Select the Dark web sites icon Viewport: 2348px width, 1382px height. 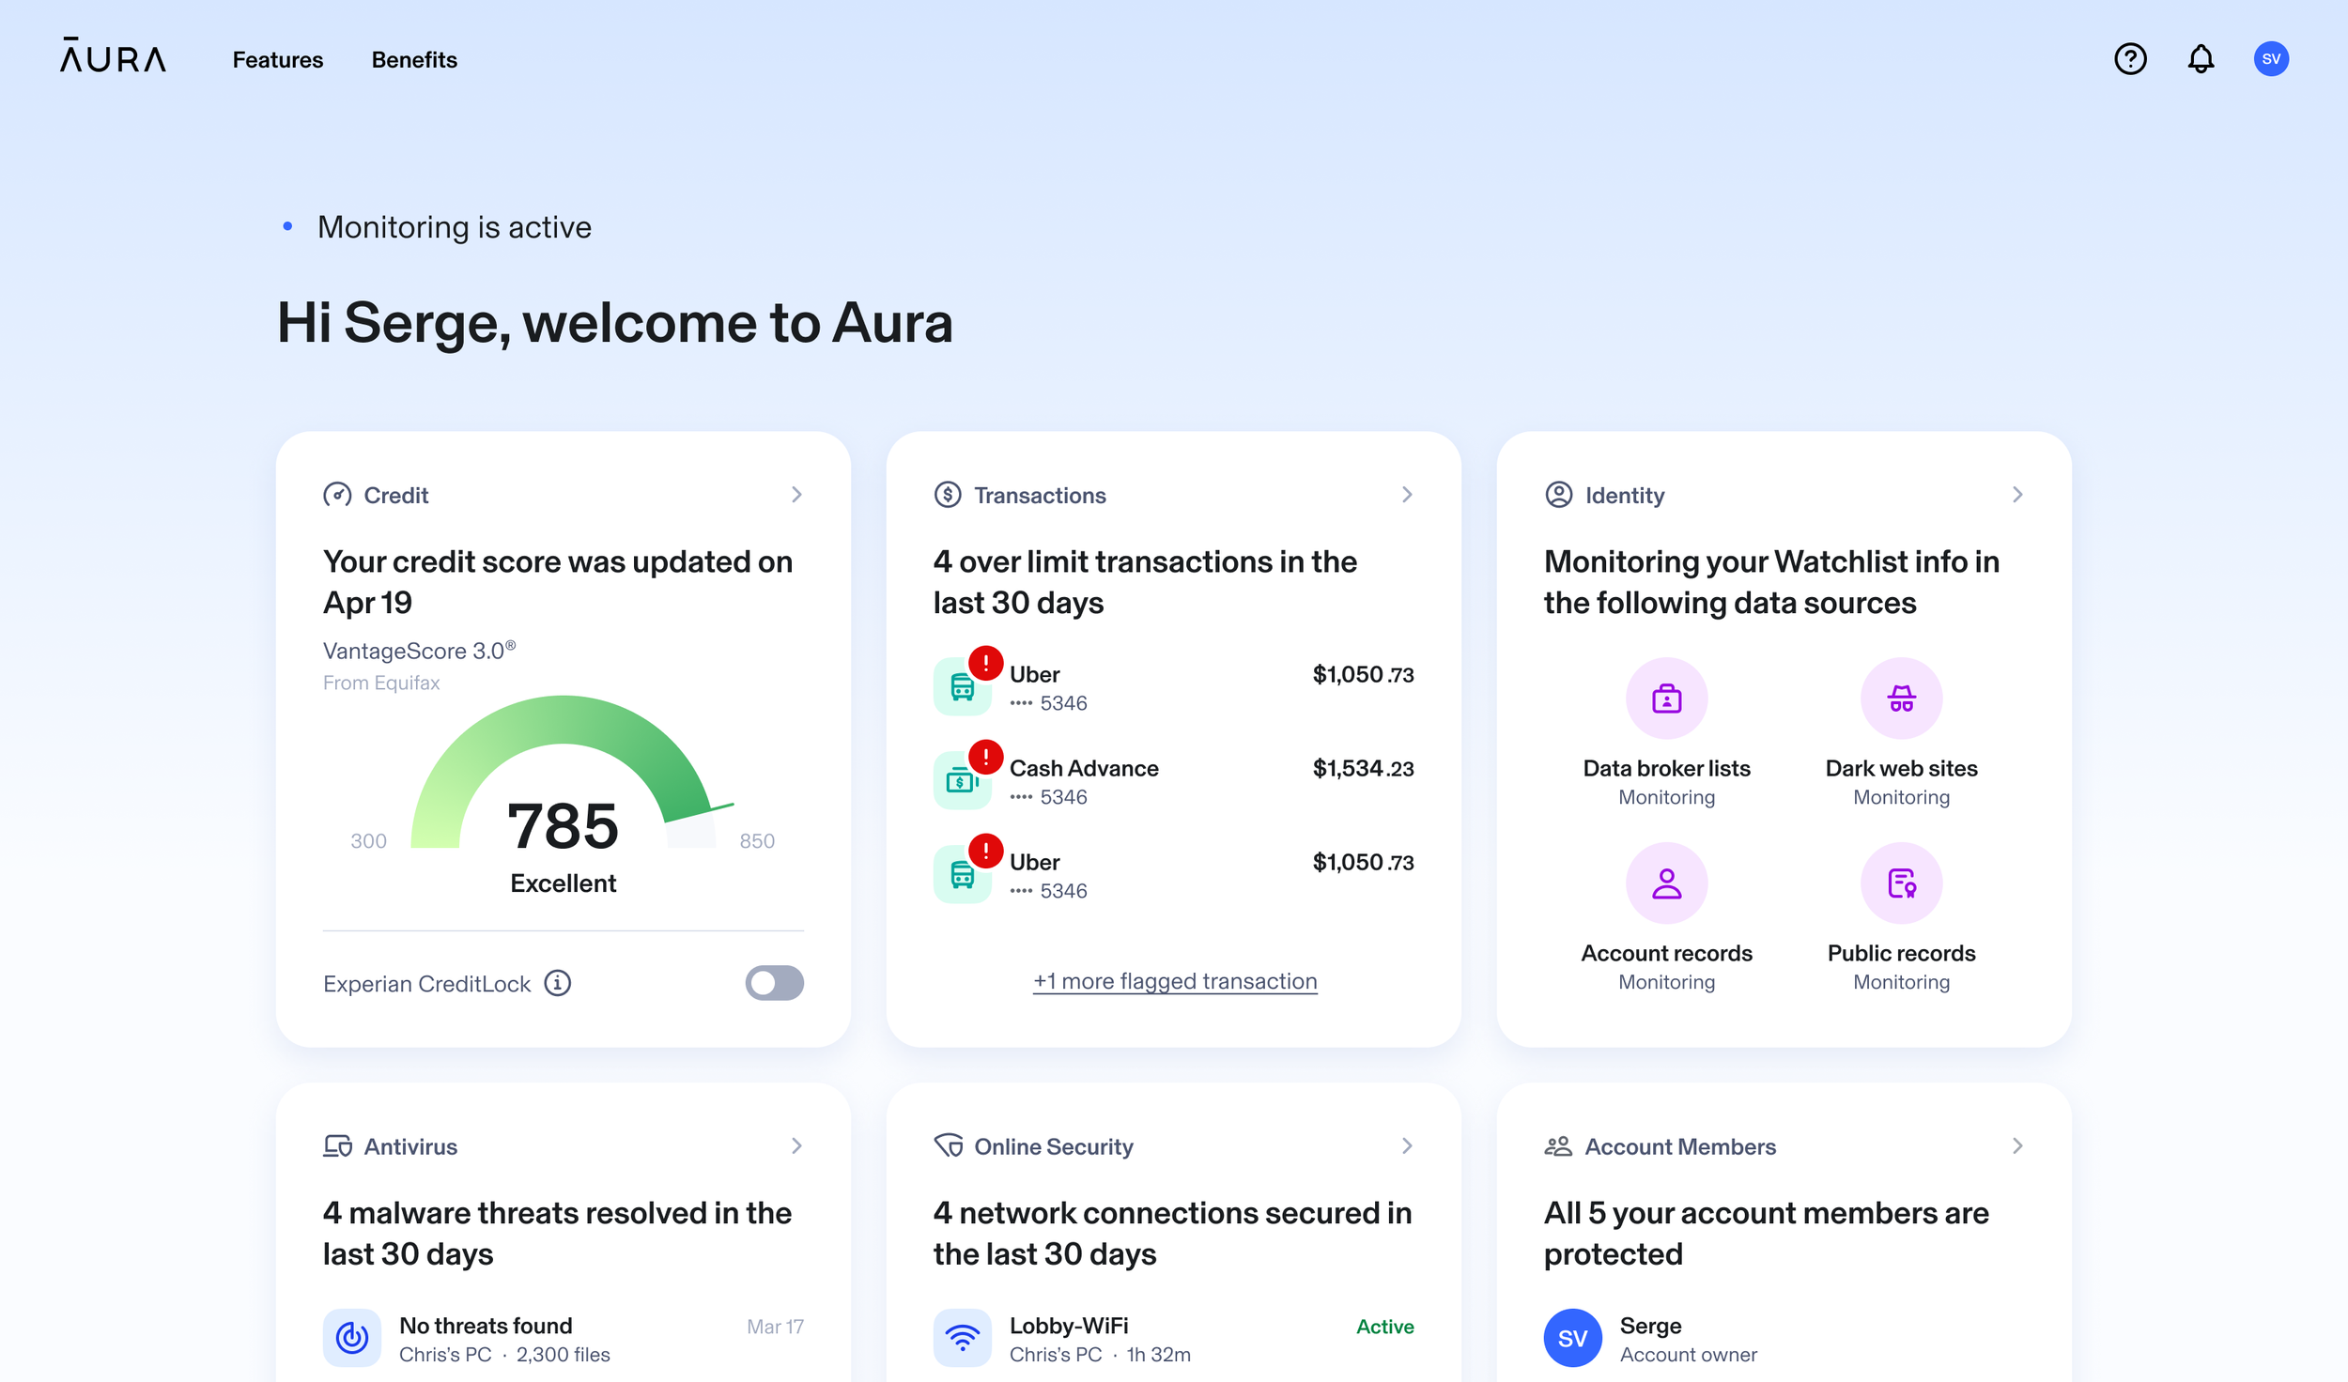1901,699
